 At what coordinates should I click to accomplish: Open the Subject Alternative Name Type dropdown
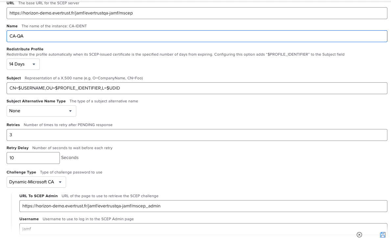click(41, 111)
